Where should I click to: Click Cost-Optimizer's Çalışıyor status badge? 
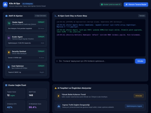pyautogui.click(x=41, y=66)
